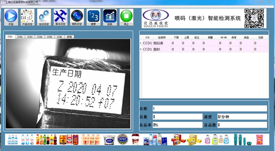This screenshot has height=151, width=275.
Task: Select the CCD1 相似度 table row
Action: pyautogui.click(x=204, y=43)
